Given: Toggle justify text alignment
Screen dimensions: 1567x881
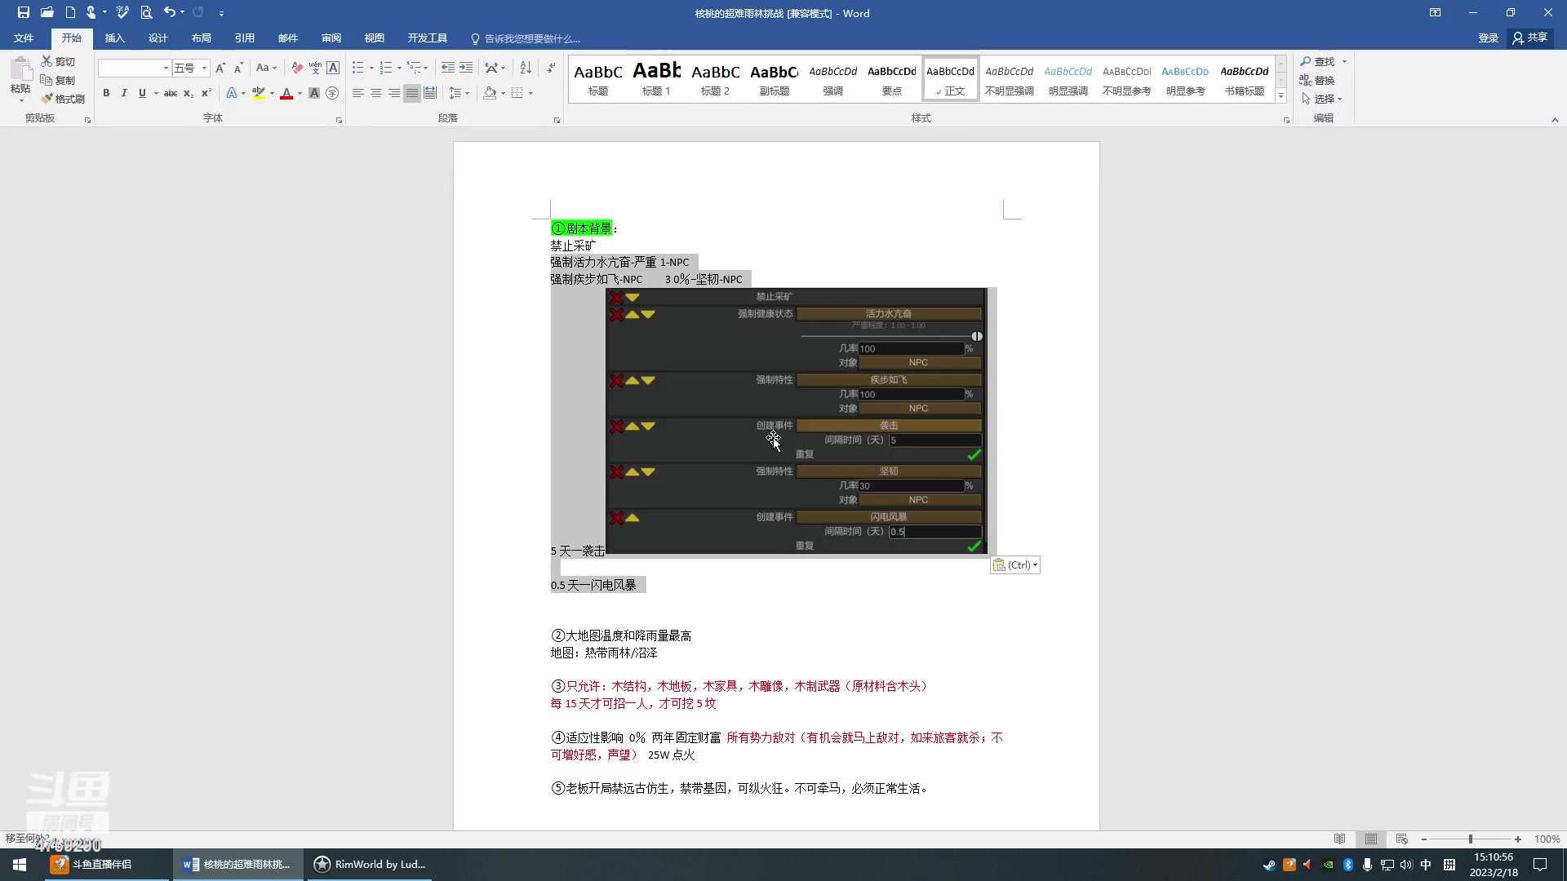Looking at the screenshot, I should pyautogui.click(x=412, y=93).
